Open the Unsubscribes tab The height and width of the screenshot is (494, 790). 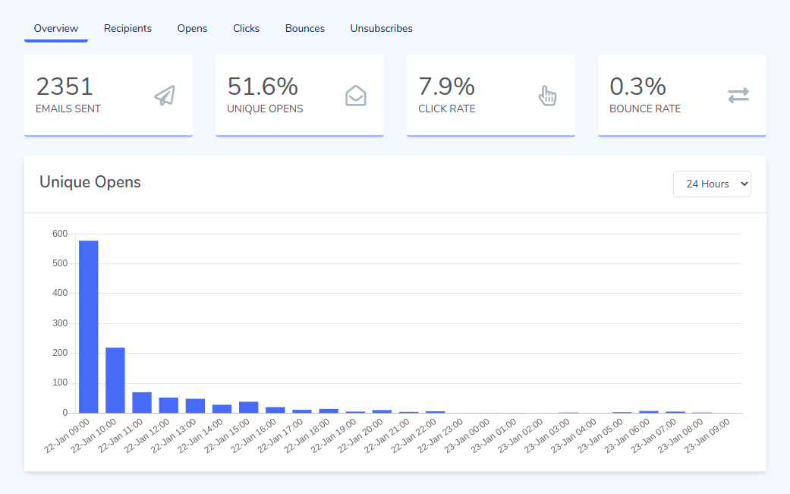tap(381, 28)
